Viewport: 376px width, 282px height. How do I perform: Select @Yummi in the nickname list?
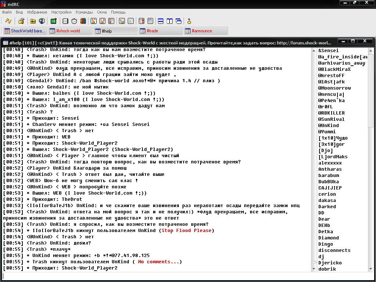coord(327,132)
